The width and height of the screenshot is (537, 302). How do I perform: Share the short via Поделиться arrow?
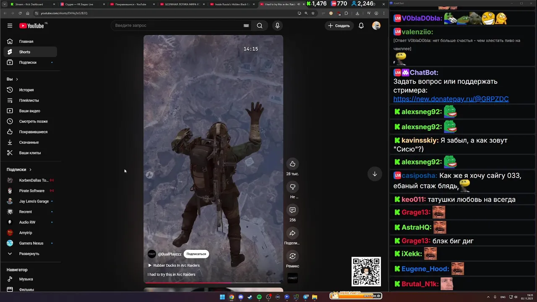coord(292,233)
